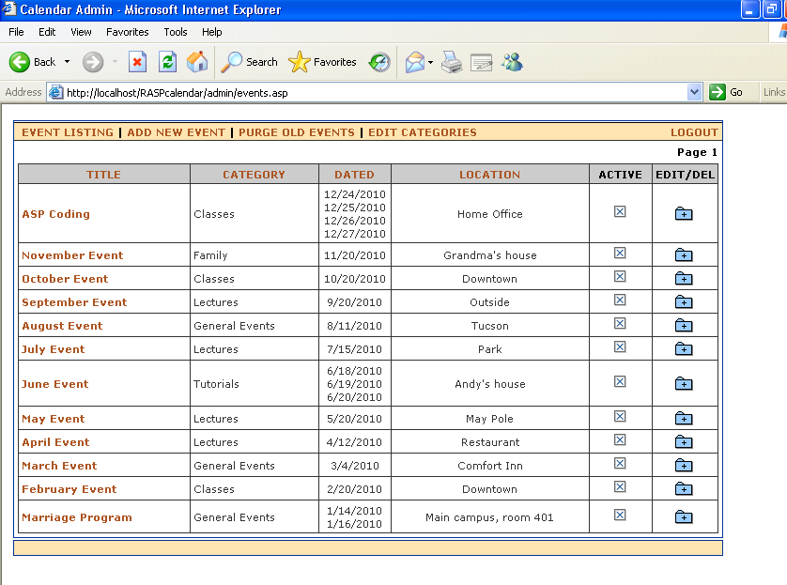Open edit/delete folder for ASP Coding

click(684, 214)
